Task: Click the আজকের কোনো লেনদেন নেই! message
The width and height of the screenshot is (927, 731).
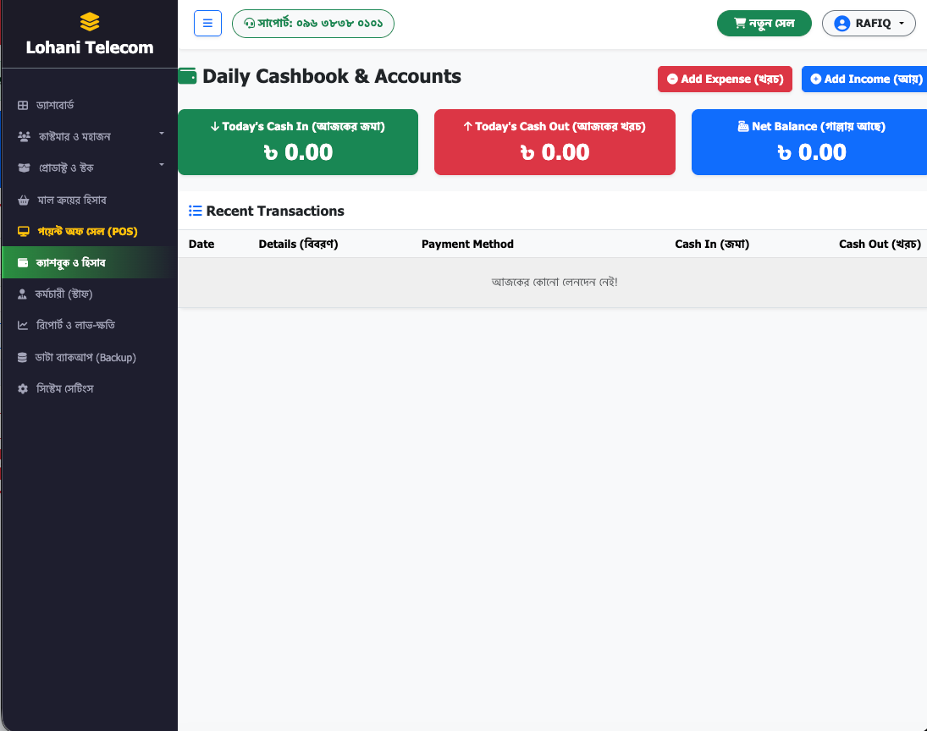Action: [555, 282]
